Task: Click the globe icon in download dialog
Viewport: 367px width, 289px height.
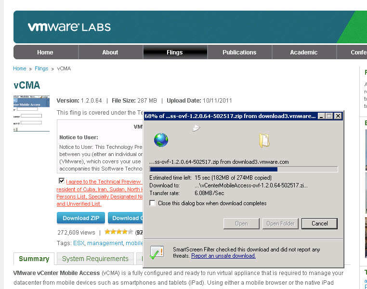Action: [x=161, y=140]
